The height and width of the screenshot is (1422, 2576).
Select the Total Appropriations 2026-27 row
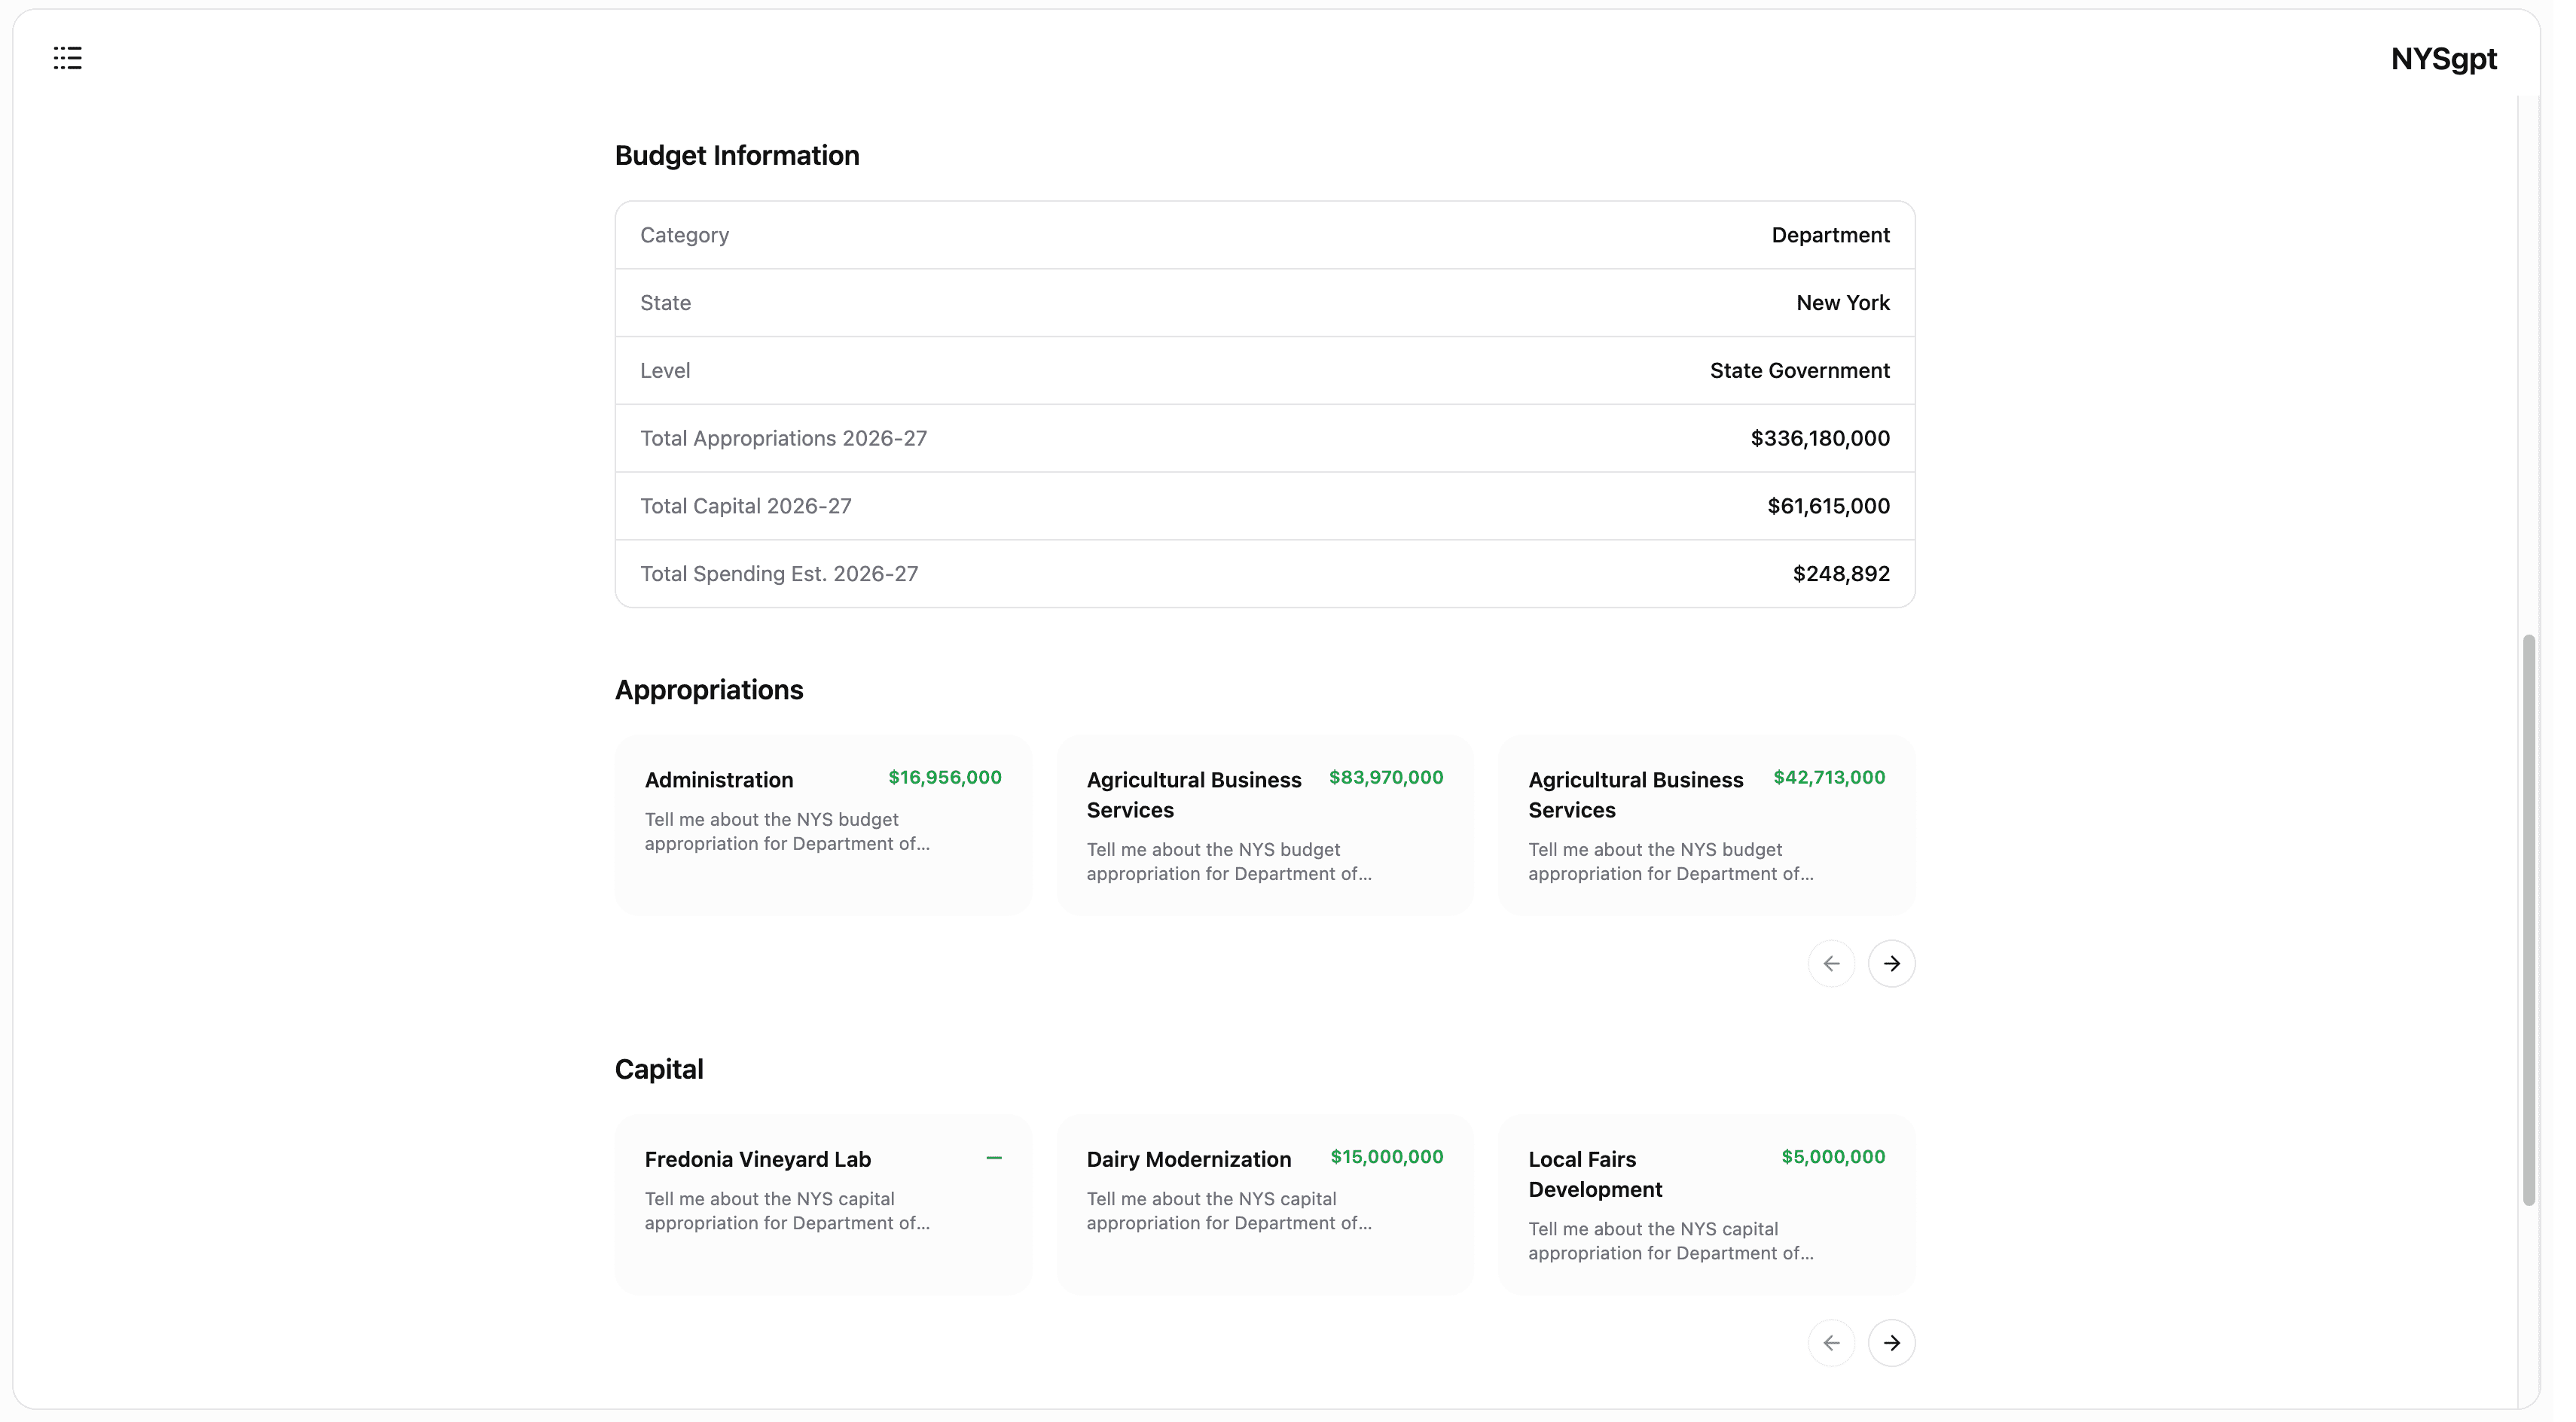pos(1264,437)
